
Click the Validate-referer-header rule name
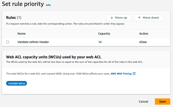click(x=33, y=42)
